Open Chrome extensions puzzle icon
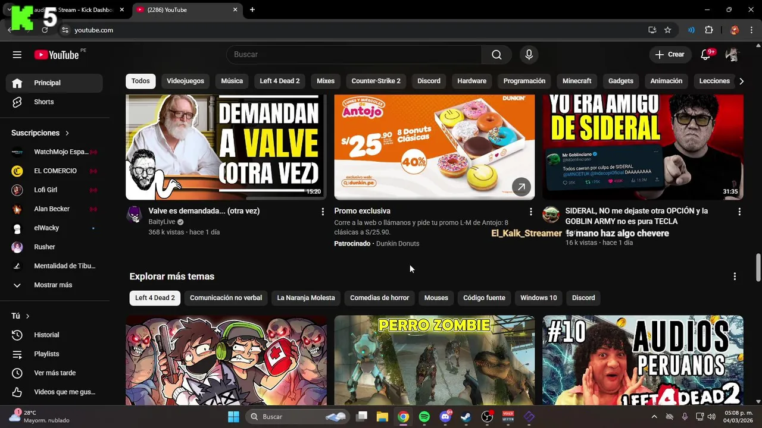This screenshot has height=428, width=762. pyautogui.click(x=708, y=30)
